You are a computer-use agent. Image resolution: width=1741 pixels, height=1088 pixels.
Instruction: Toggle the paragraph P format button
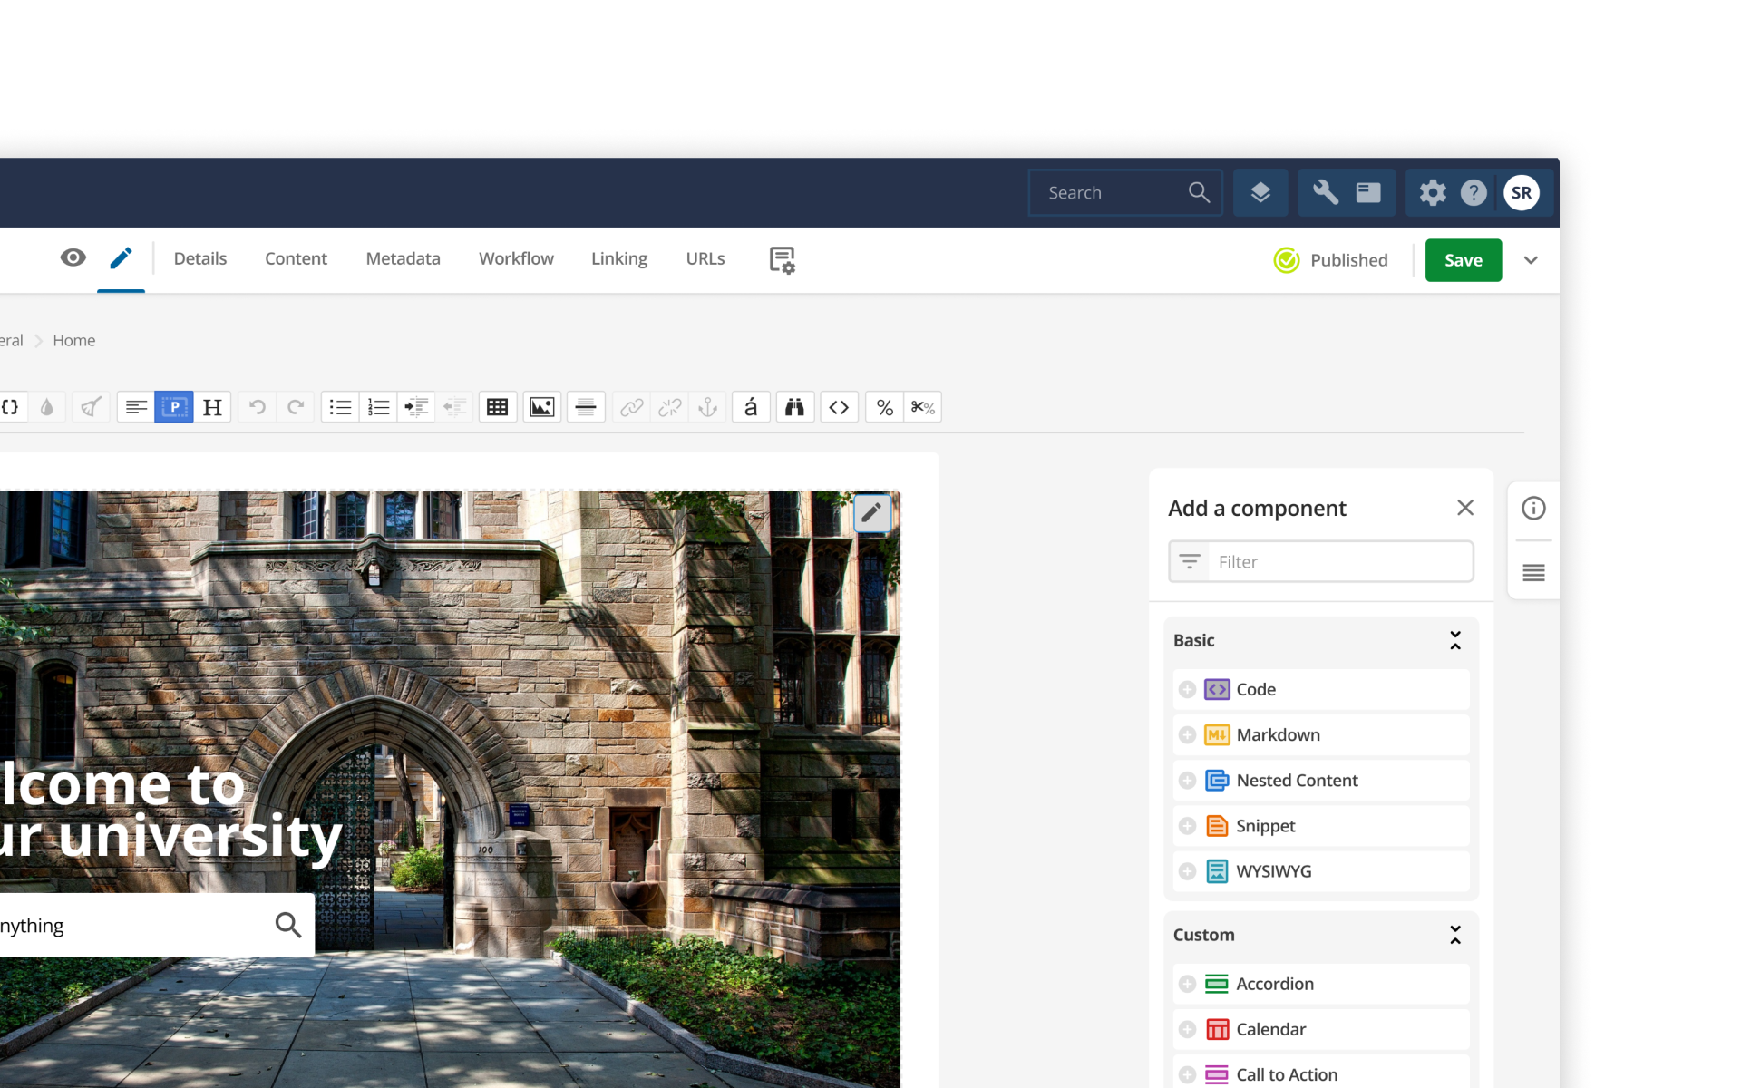click(x=173, y=407)
